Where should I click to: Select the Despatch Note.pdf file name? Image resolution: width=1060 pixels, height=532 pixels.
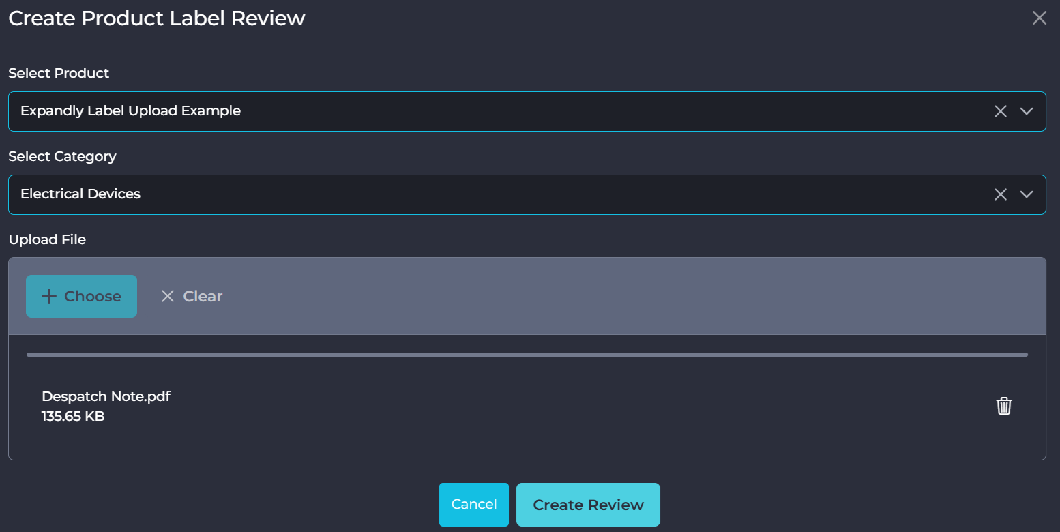[106, 396]
